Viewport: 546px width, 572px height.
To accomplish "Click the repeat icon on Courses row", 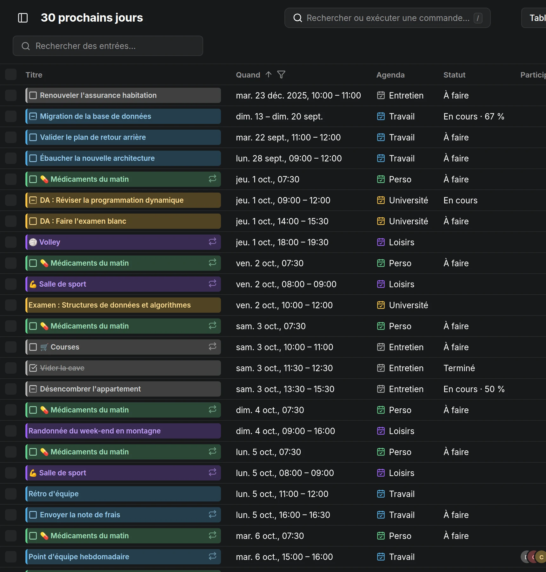I will [x=212, y=347].
